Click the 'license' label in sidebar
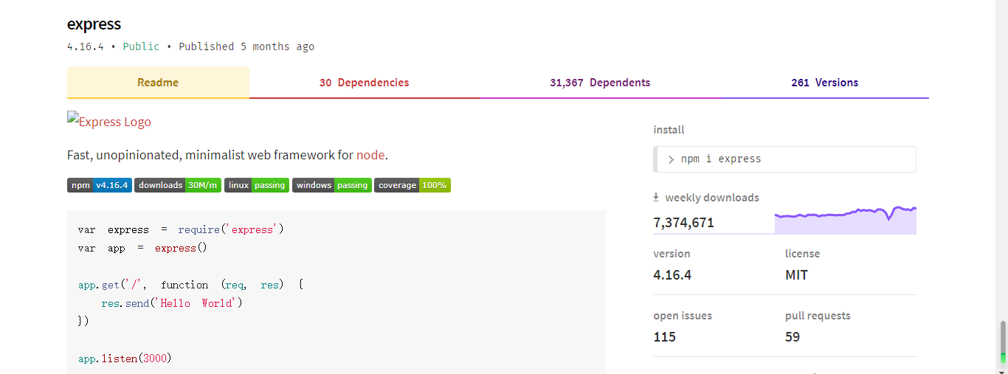 pos(802,254)
